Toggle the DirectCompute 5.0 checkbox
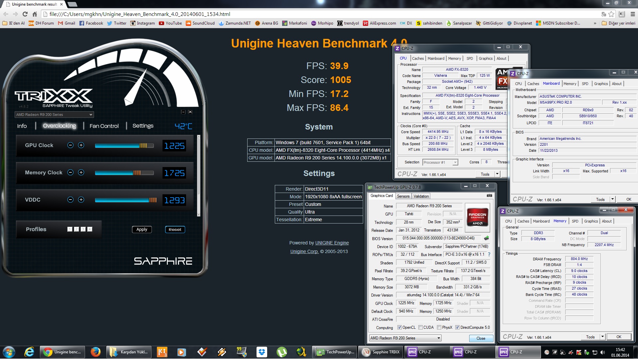The height and width of the screenshot is (360, 638). point(457,327)
